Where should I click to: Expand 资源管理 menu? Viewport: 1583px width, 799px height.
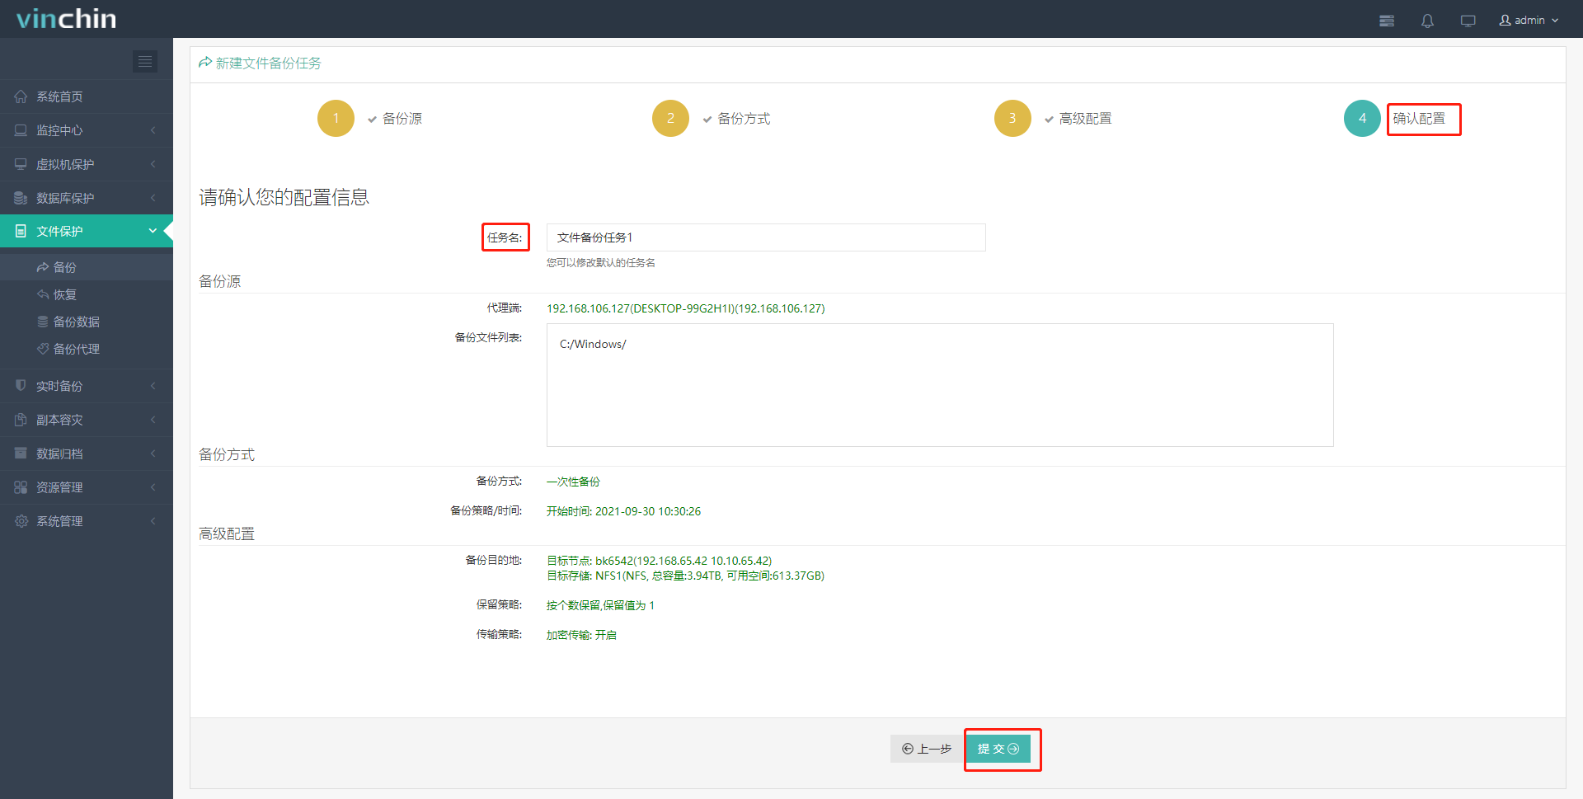87,487
